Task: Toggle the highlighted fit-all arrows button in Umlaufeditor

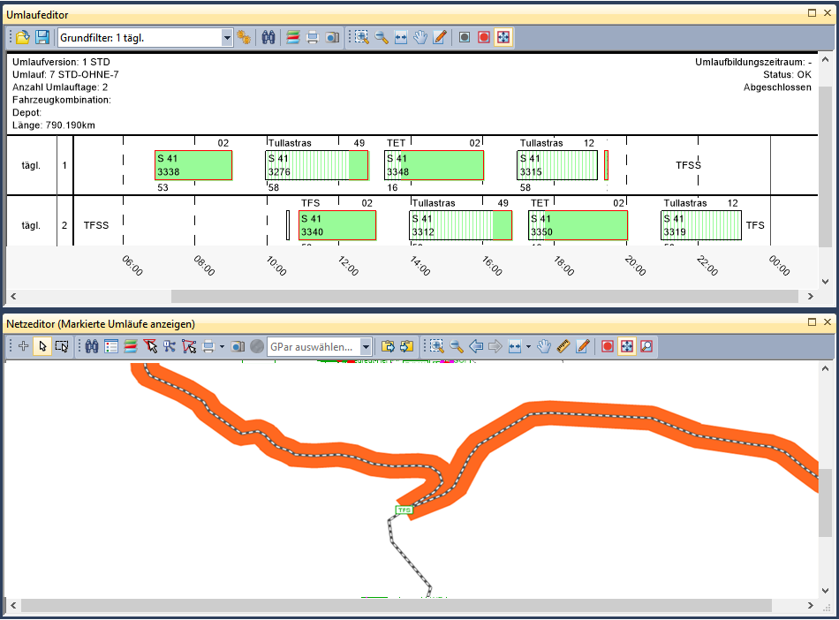Action: point(503,37)
